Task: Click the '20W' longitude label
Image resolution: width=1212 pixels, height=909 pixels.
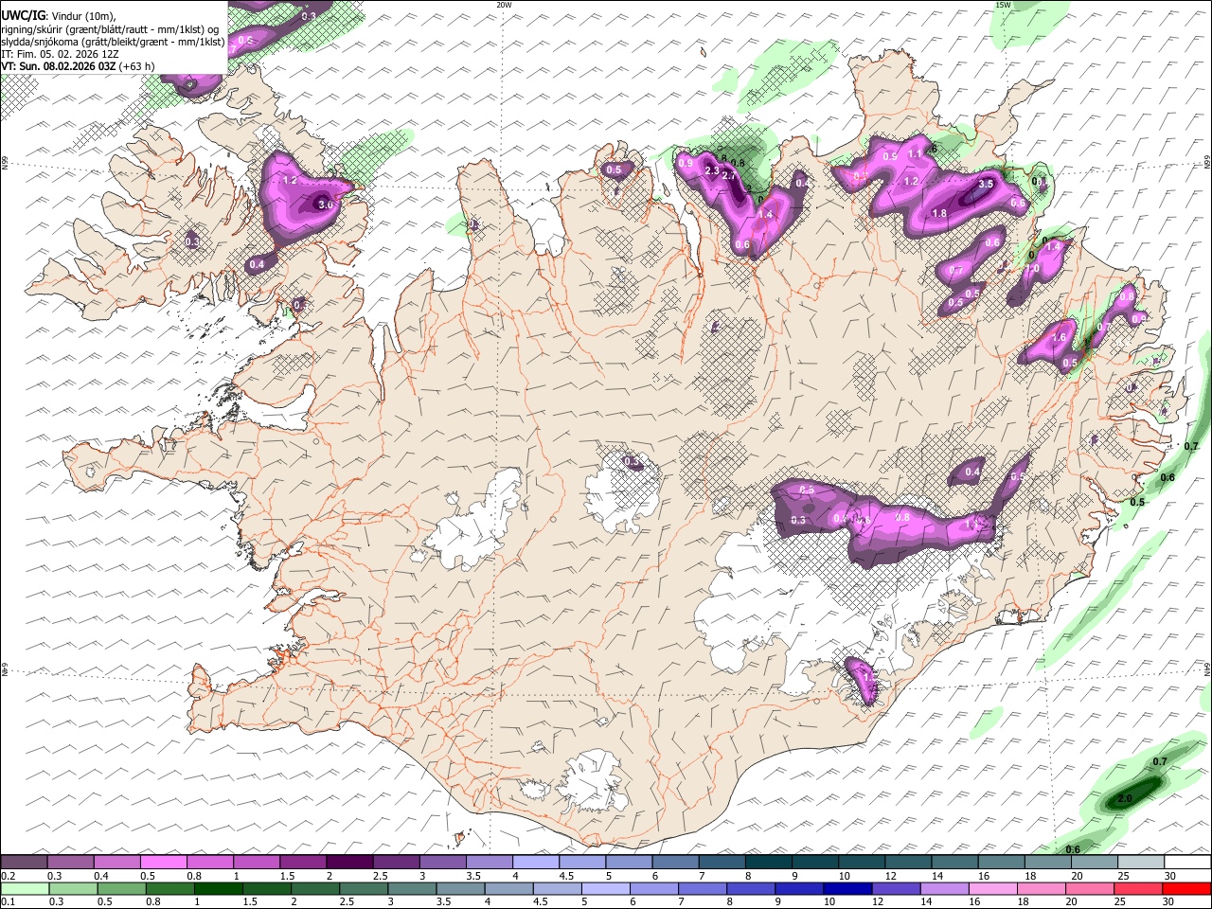Action: pyautogui.click(x=504, y=5)
